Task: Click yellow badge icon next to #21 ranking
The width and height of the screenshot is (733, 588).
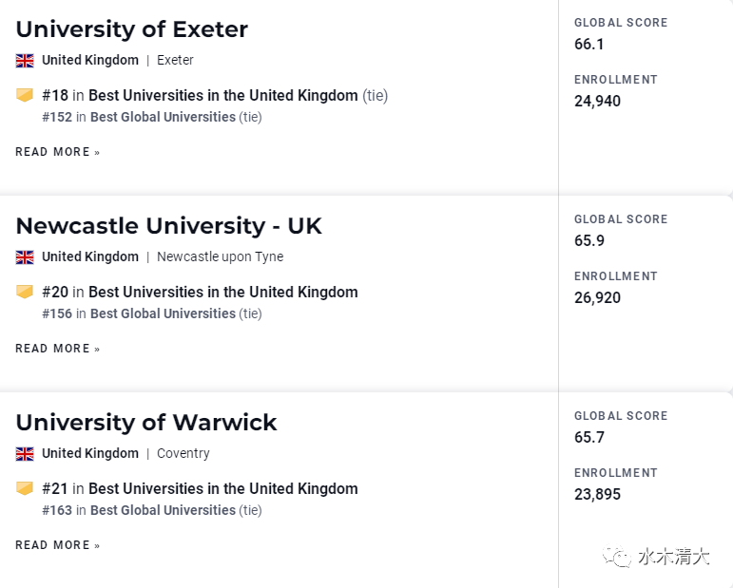Action: pyautogui.click(x=25, y=488)
